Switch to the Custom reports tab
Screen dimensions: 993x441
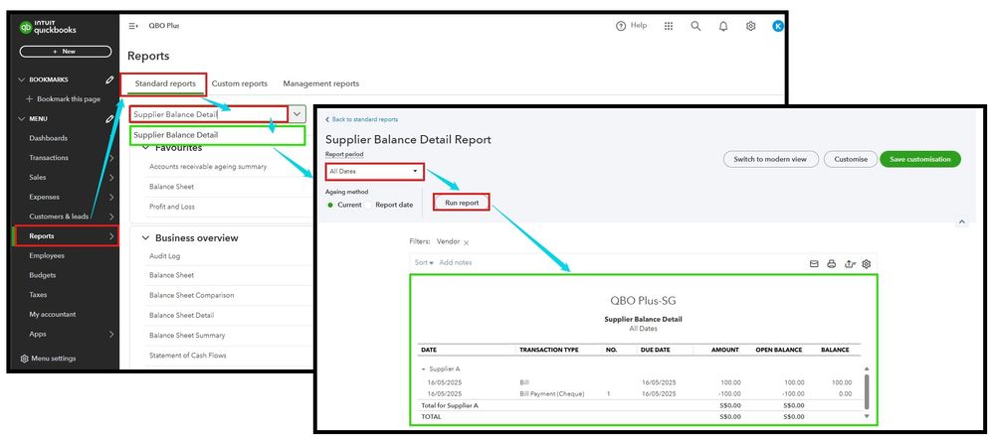[240, 83]
